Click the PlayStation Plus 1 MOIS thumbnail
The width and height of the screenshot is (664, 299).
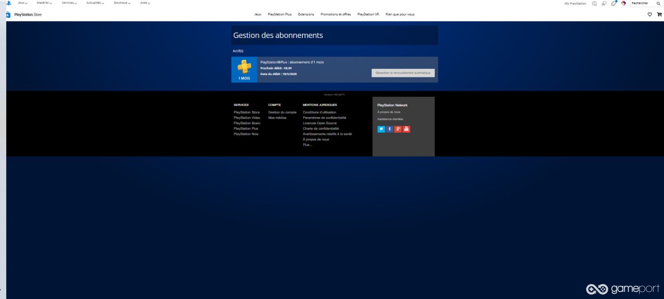(244, 69)
